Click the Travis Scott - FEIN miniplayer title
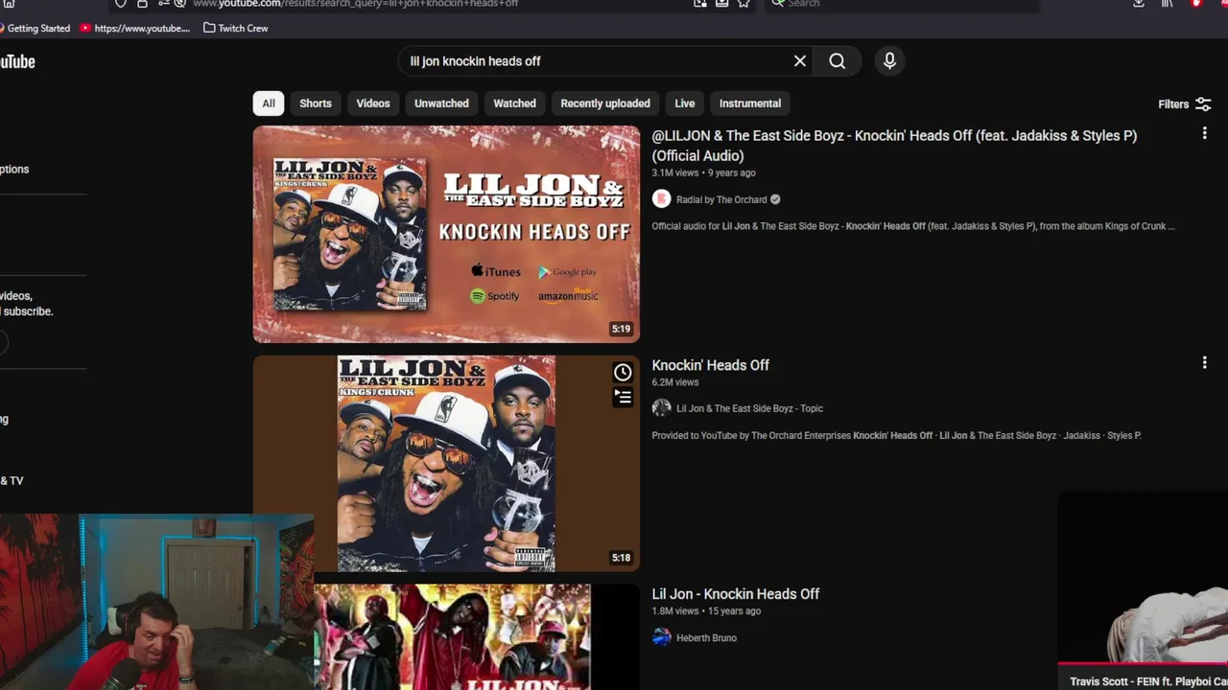This screenshot has width=1228, height=690. click(x=1148, y=681)
